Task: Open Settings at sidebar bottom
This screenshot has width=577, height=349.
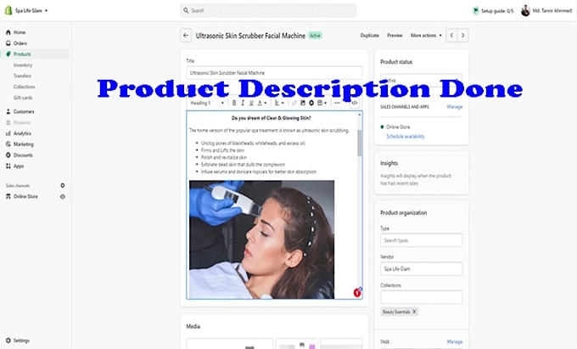Action: point(21,341)
